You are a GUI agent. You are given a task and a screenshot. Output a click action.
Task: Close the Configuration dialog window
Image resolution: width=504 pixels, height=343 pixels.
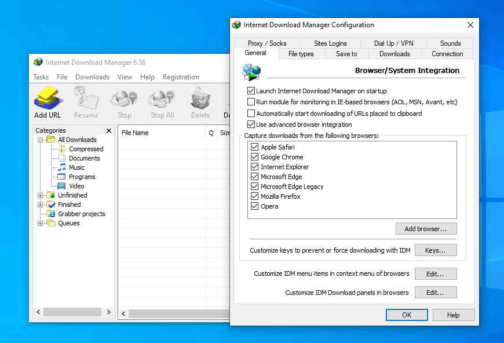pyautogui.click(x=470, y=25)
